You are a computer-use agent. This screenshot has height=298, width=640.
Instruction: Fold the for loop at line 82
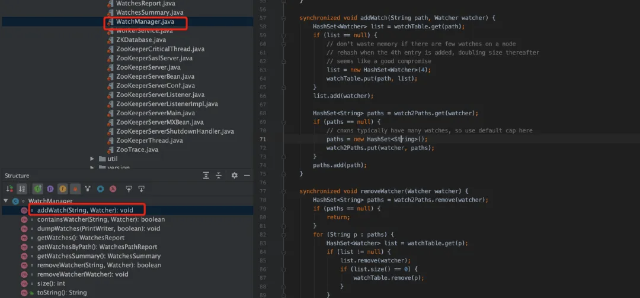coord(283,235)
